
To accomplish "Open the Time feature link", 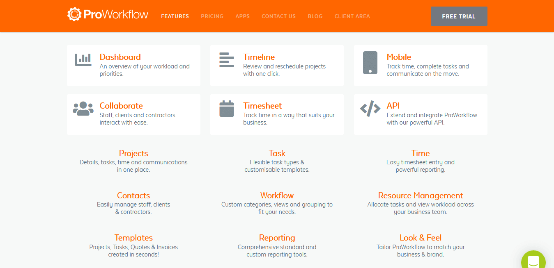I will [421, 153].
